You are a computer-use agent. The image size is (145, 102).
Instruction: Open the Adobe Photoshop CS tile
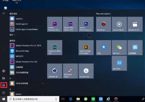click(x=86, y=24)
